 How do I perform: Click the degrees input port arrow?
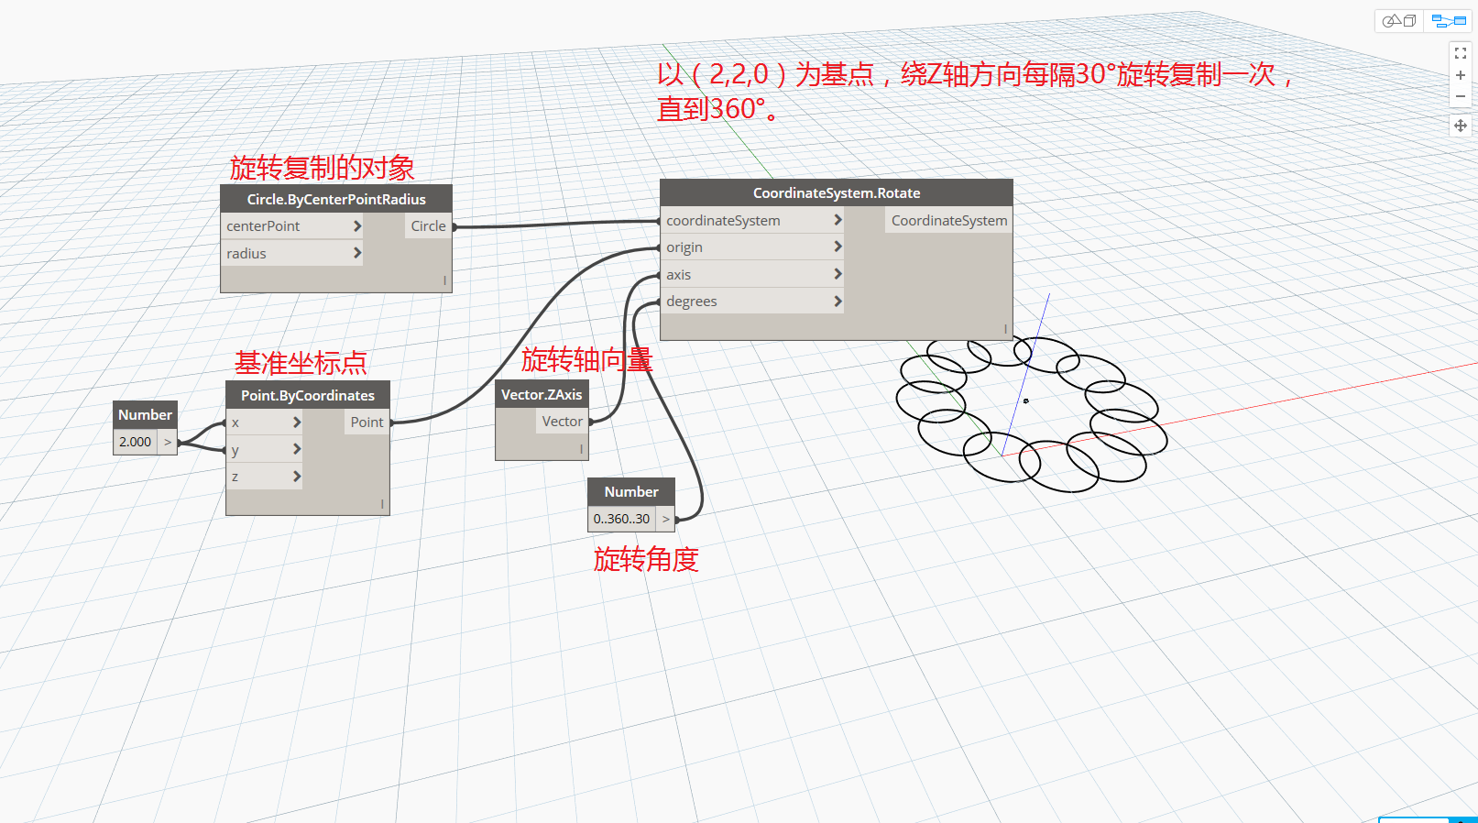pyautogui.click(x=838, y=301)
